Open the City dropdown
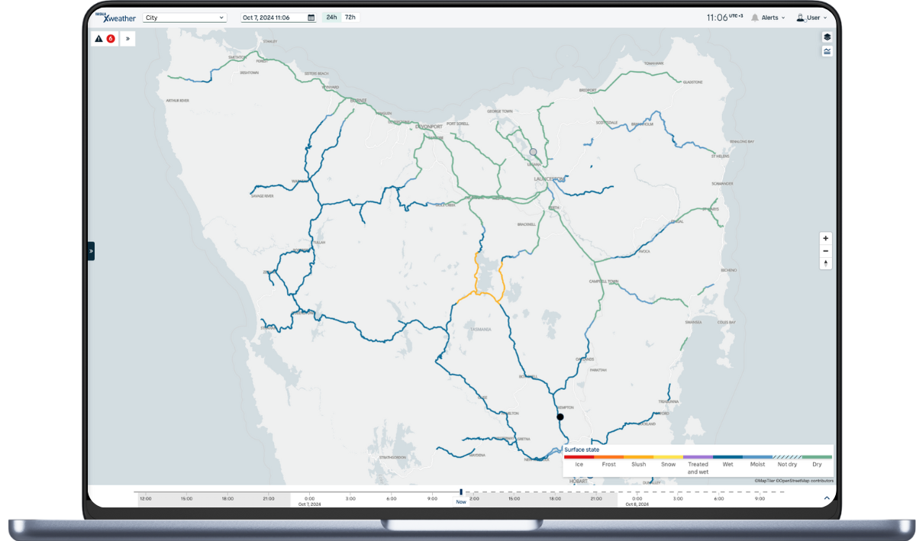The height and width of the screenshot is (541, 916). coord(185,17)
